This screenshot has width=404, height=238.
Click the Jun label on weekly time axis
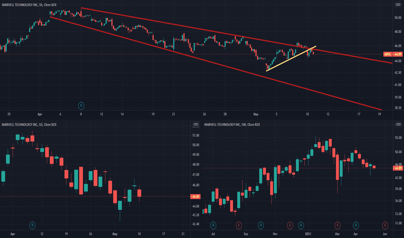coord(385,234)
